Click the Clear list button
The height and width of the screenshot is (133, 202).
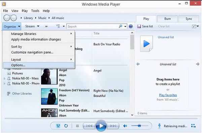point(164,26)
